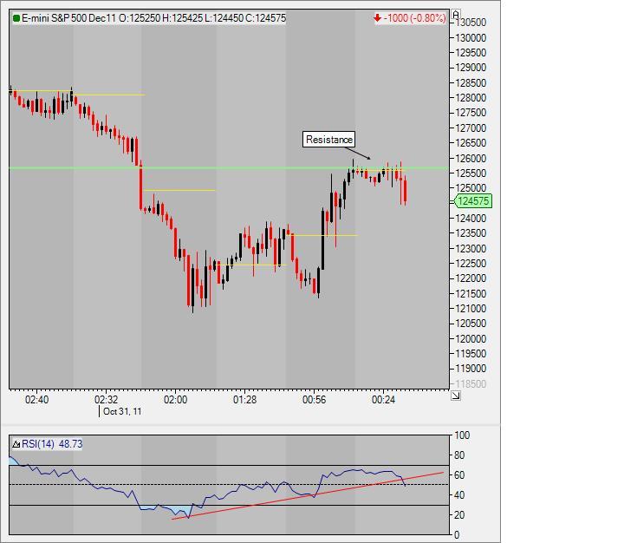The image size is (624, 543).
Task: Click the 118500 price axis label
Action: click(471, 384)
